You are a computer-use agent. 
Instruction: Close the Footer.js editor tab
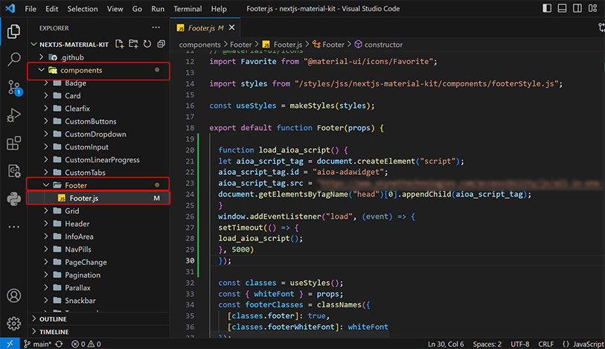[232, 28]
